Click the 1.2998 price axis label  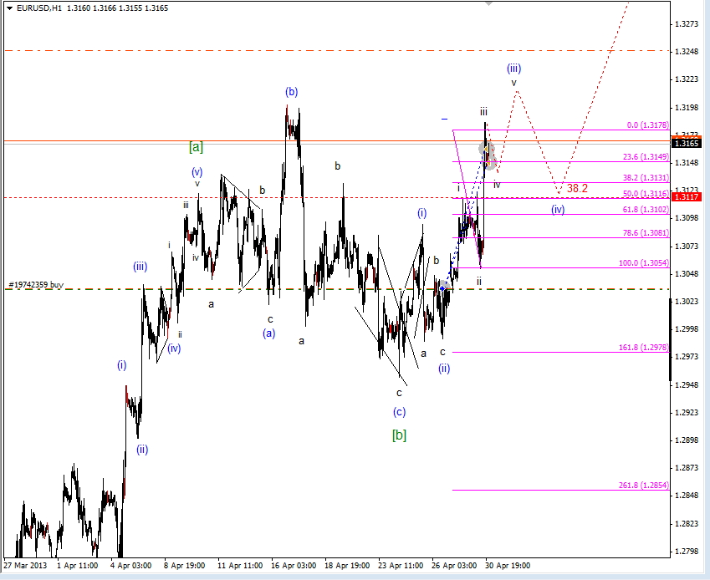[x=687, y=329]
